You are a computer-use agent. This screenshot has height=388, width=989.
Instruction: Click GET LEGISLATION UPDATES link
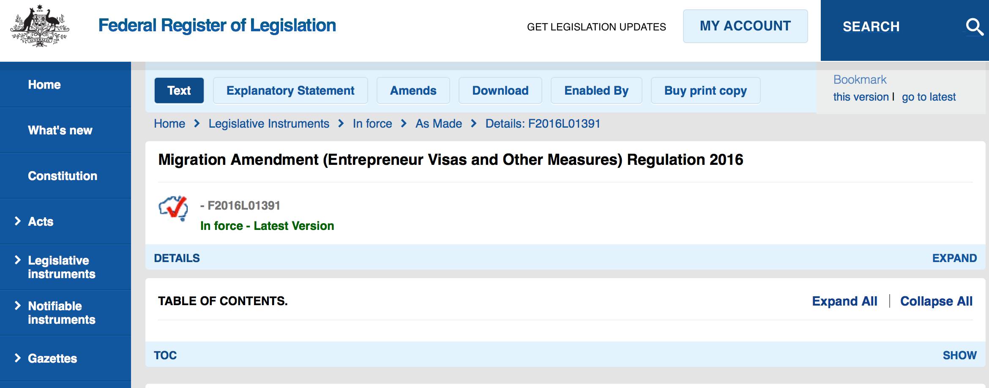[596, 27]
